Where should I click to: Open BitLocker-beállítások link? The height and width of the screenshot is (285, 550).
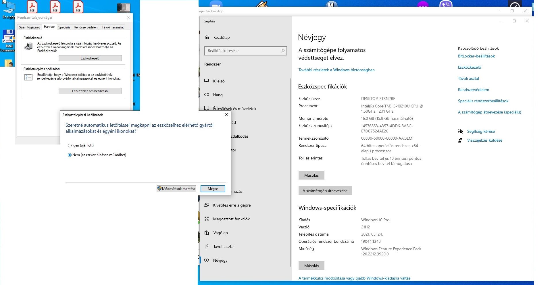click(x=476, y=56)
